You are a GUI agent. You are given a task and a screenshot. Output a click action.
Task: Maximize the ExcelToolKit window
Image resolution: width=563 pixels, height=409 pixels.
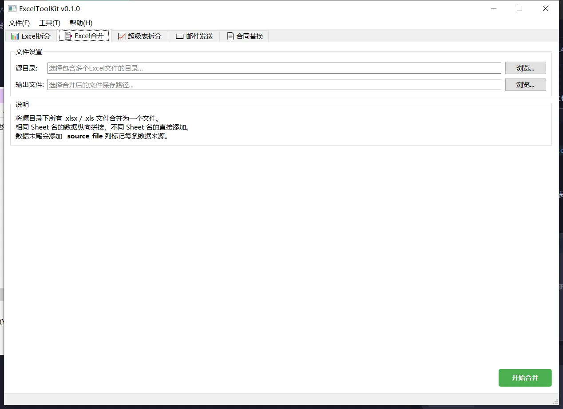pos(519,8)
